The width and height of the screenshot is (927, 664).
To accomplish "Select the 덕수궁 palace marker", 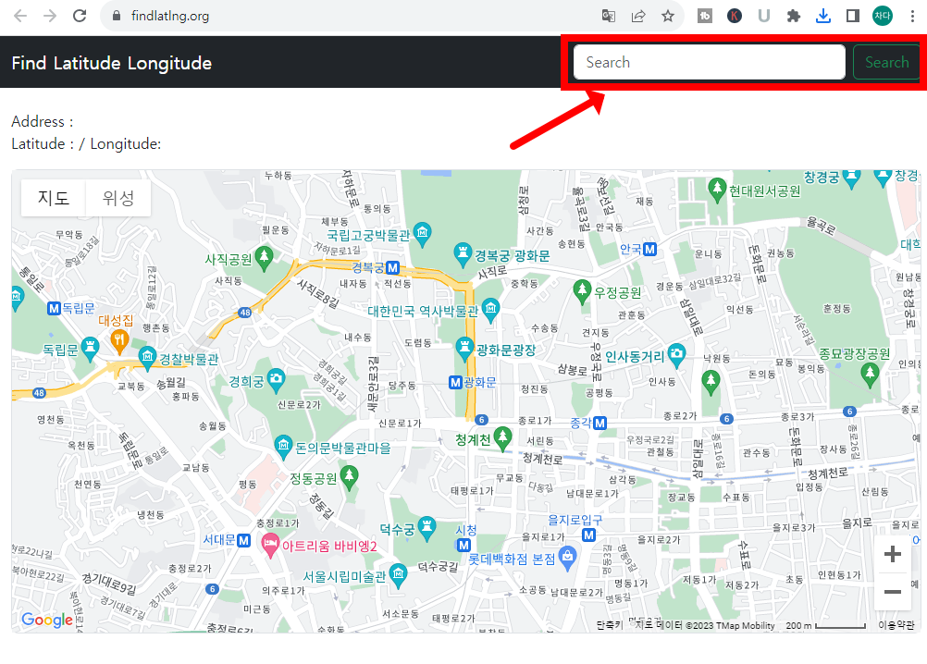I will 426,529.
